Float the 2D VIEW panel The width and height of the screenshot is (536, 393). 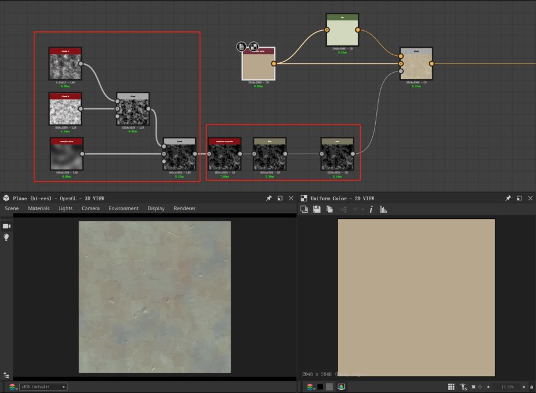tap(519, 198)
